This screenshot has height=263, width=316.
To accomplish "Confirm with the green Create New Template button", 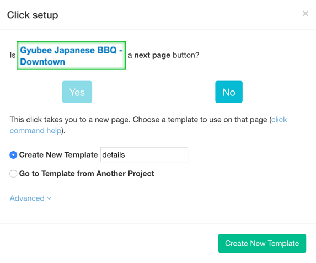I will click(262, 243).
